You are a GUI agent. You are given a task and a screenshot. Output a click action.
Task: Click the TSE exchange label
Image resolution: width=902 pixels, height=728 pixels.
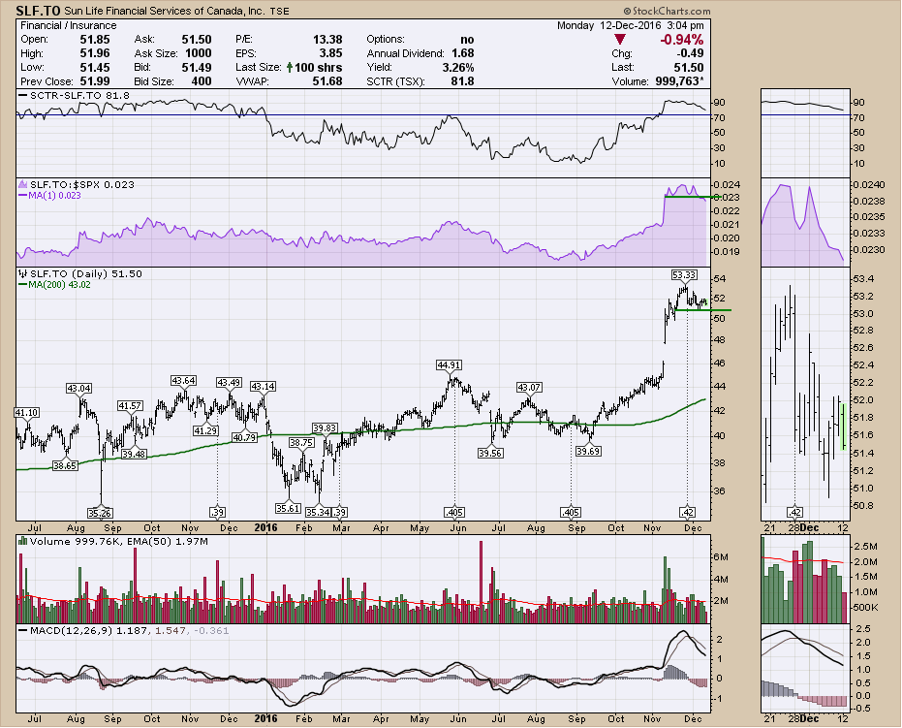[280, 12]
